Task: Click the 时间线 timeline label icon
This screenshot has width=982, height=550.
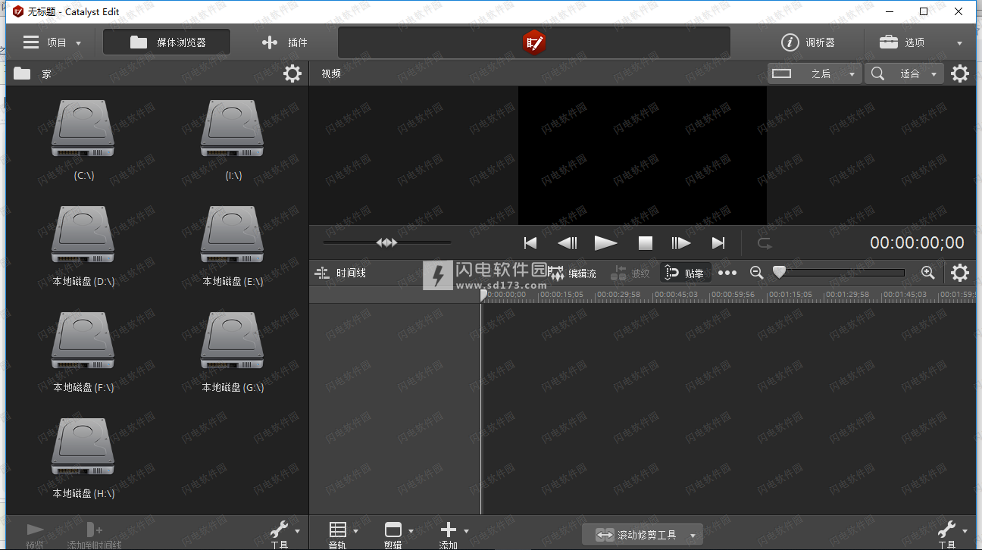Action: pos(322,273)
